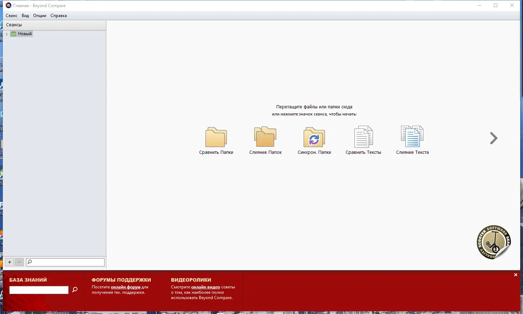Expand the Новый tree node
Image resolution: width=523 pixels, height=314 pixels.
7,34
